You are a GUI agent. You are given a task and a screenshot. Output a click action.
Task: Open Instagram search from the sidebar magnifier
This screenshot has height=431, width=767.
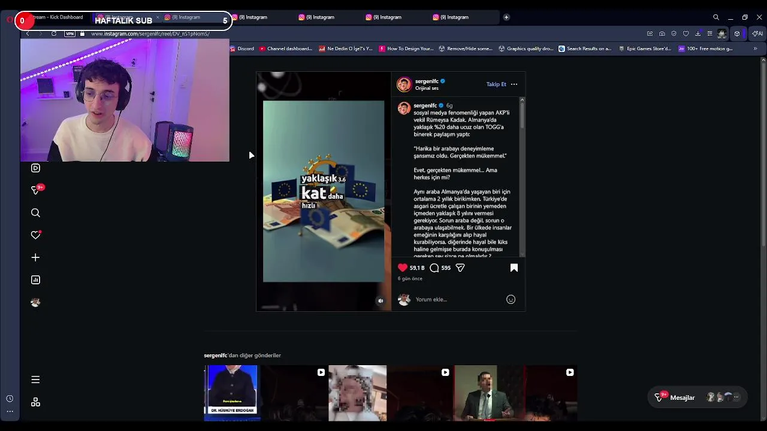click(x=35, y=213)
